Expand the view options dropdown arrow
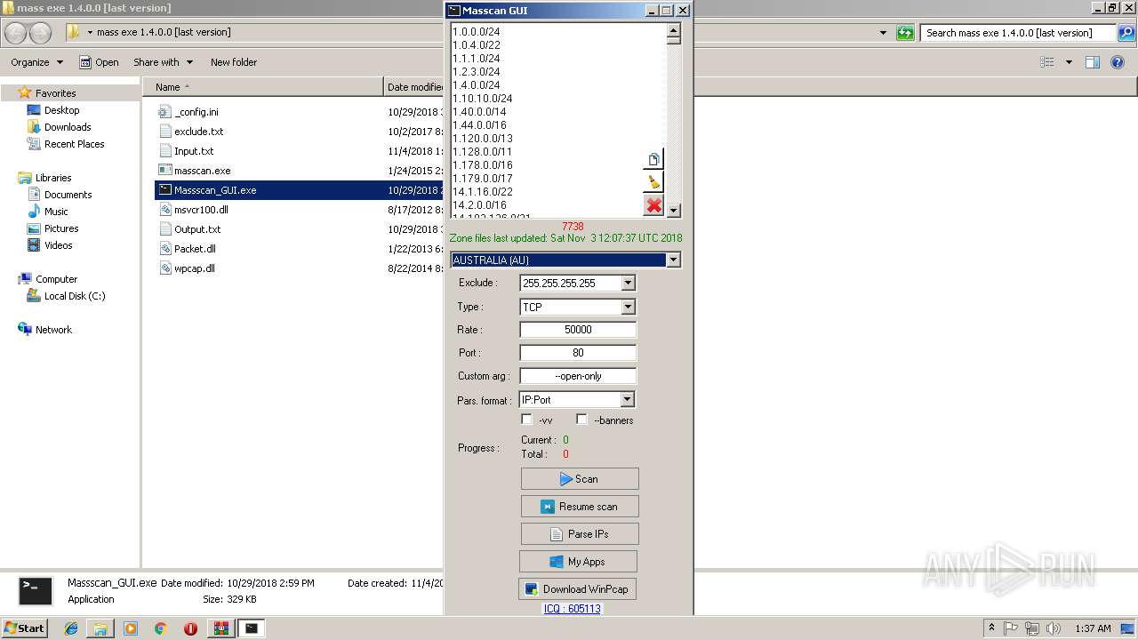Viewport: 1138px width, 640px height. 1069,62
